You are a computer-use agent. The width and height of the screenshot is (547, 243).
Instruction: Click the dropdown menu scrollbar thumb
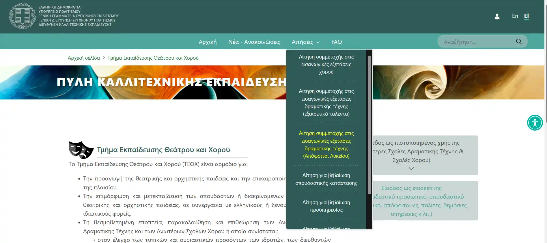[x=369, y=125]
